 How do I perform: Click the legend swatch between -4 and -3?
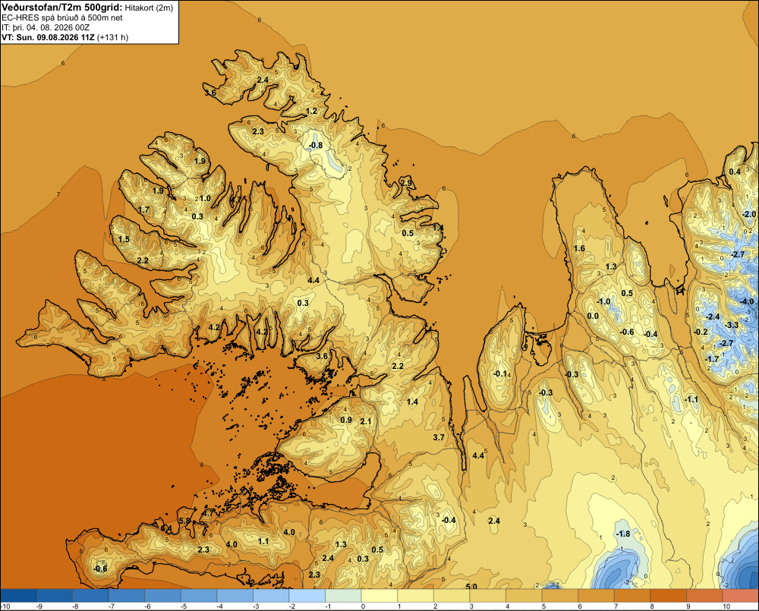tap(235, 596)
